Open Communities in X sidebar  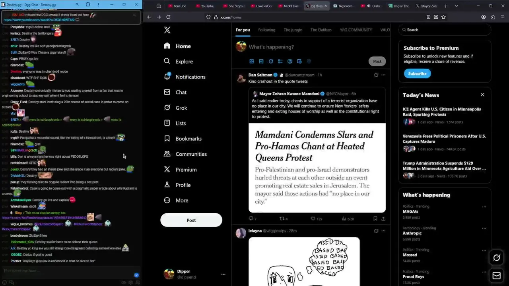pyautogui.click(x=185, y=154)
